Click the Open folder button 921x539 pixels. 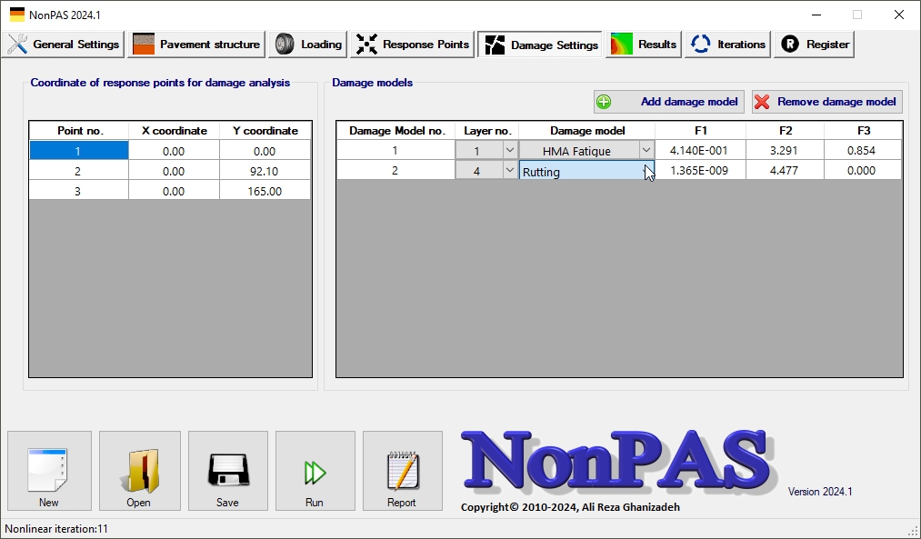click(x=138, y=471)
